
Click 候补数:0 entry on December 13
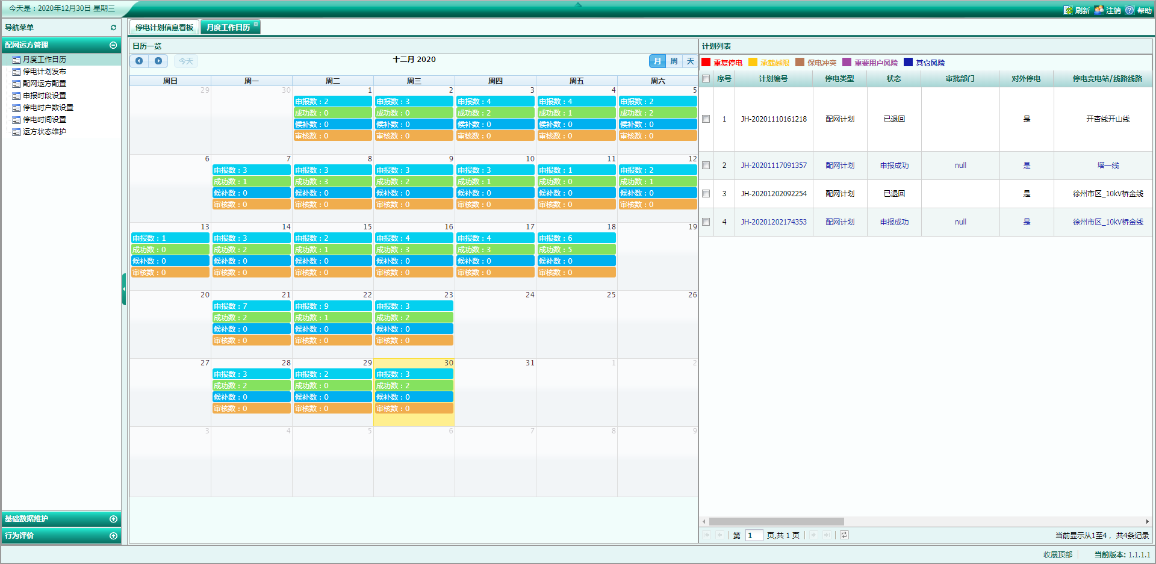point(170,261)
